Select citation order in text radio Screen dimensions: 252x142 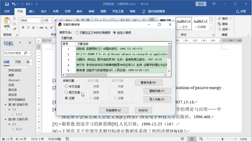(77, 33)
